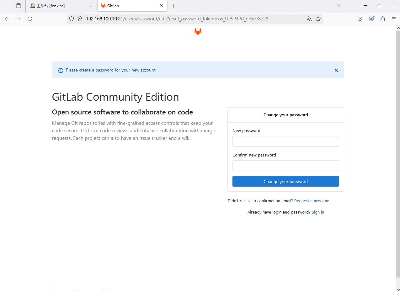Open the extensions puzzle icon

point(382,19)
